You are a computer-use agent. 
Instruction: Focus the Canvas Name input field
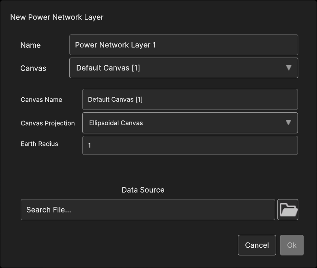coord(190,99)
